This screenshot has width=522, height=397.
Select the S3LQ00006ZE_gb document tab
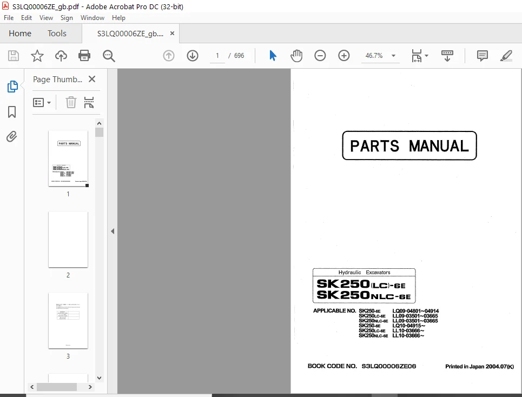(130, 34)
